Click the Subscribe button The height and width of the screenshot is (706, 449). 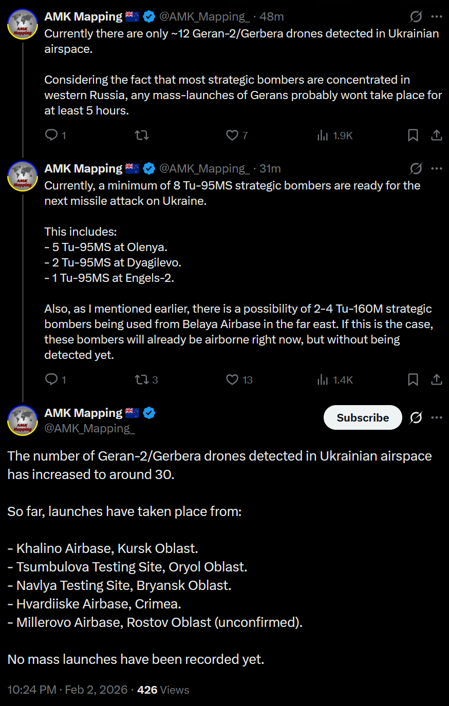click(x=363, y=417)
